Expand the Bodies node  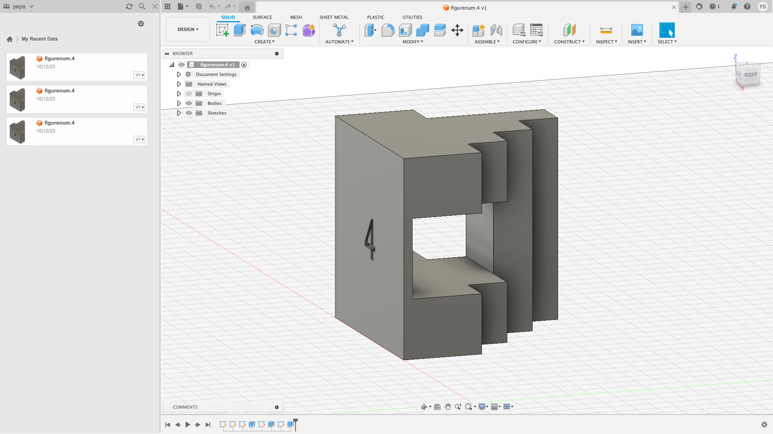[179, 103]
